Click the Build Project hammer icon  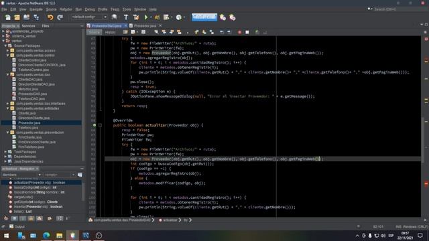click(126, 17)
